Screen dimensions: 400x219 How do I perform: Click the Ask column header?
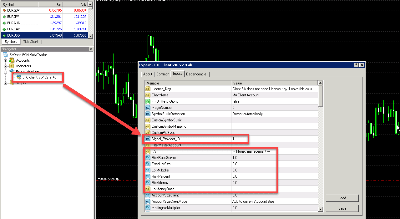tap(75, 5)
